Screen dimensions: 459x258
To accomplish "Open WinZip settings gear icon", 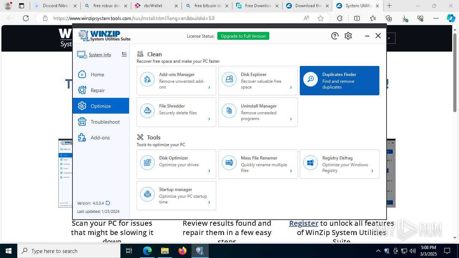I will (x=348, y=36).
